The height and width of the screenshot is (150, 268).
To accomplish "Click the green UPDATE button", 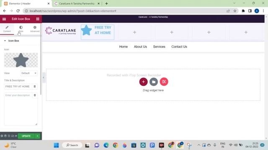I will click(x=26, y=136).
